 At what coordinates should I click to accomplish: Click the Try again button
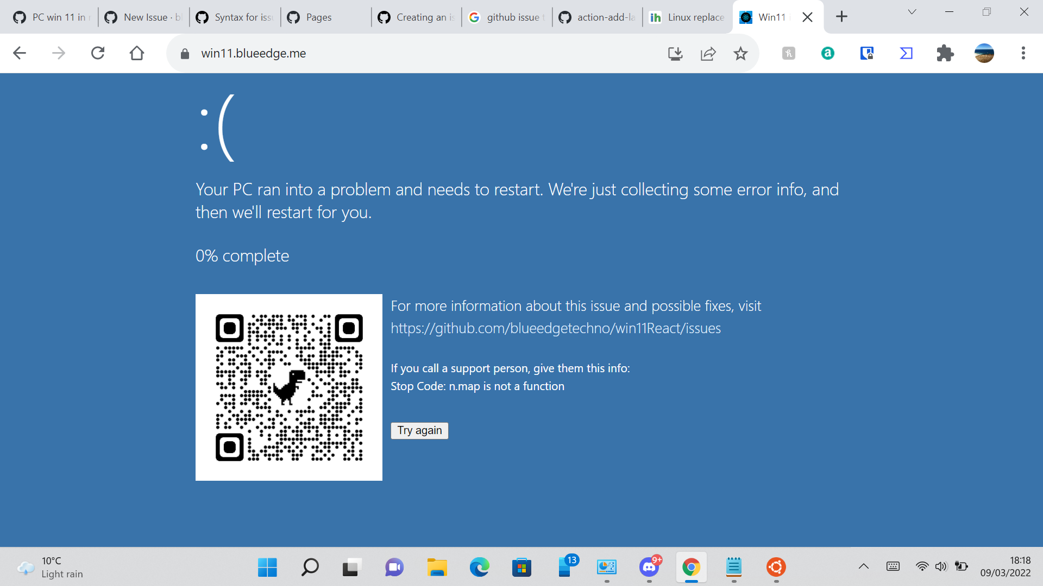[x=419, y=430]
